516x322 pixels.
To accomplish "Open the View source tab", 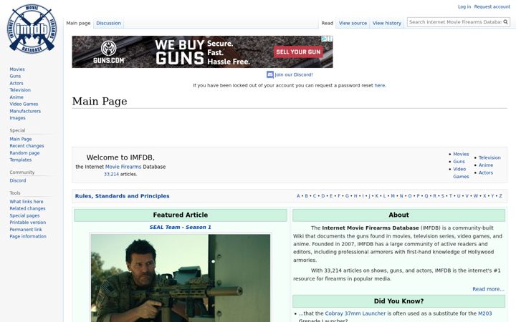I will (x=353, y=23).
